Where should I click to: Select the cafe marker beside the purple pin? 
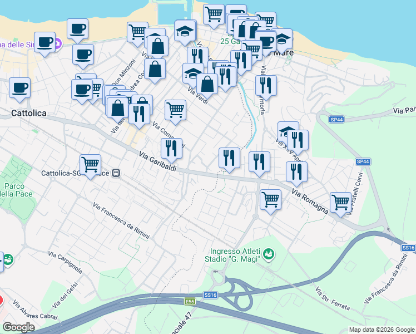[44, 45]
